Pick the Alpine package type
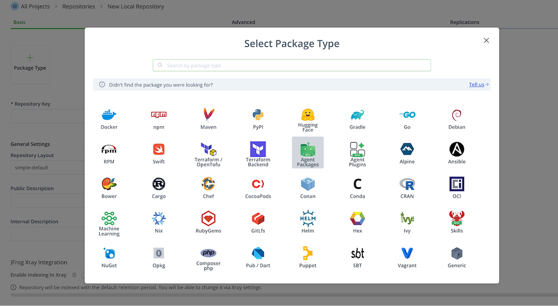This screenshot has height=306, width=558. coord(407,154)
